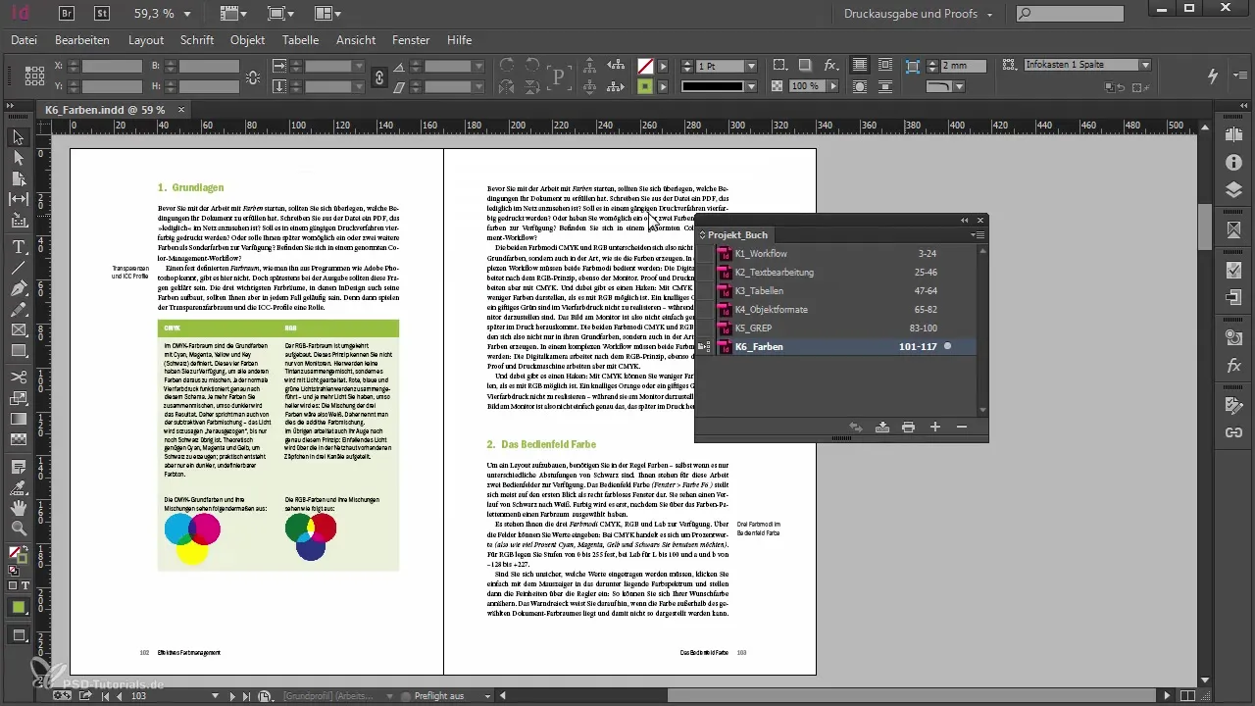Click the print book icon in Projekt_Buch panel

click(x=908, y=427)
